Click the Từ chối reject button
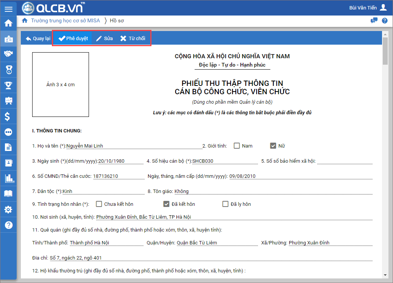The height and width of the screenshot is (283, 393). click(x=133, y=38)
